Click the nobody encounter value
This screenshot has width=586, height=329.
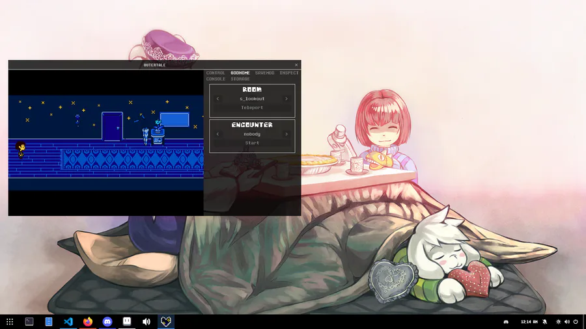(252, 134)
